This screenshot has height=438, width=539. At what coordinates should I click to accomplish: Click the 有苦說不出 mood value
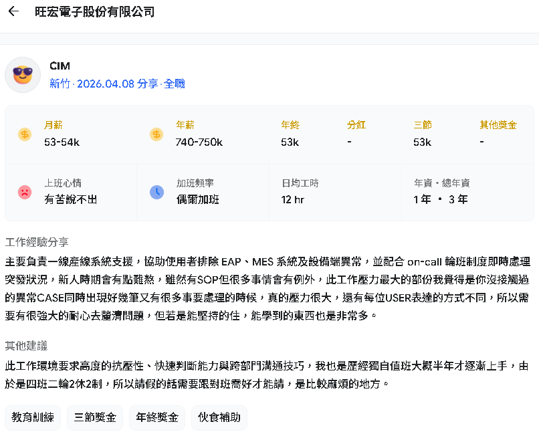click(71, 199)
